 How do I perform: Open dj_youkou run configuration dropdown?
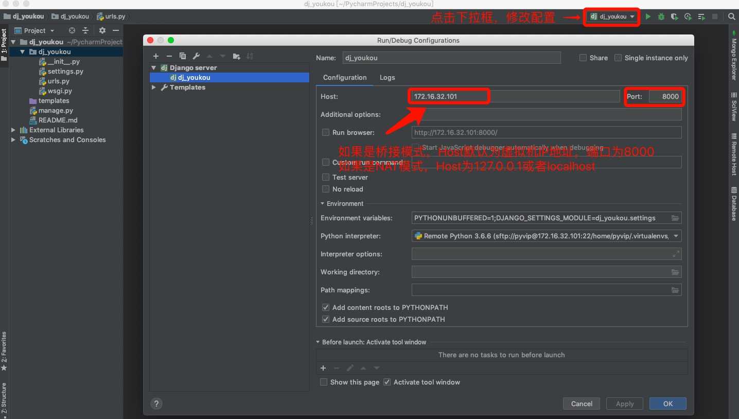612,16
